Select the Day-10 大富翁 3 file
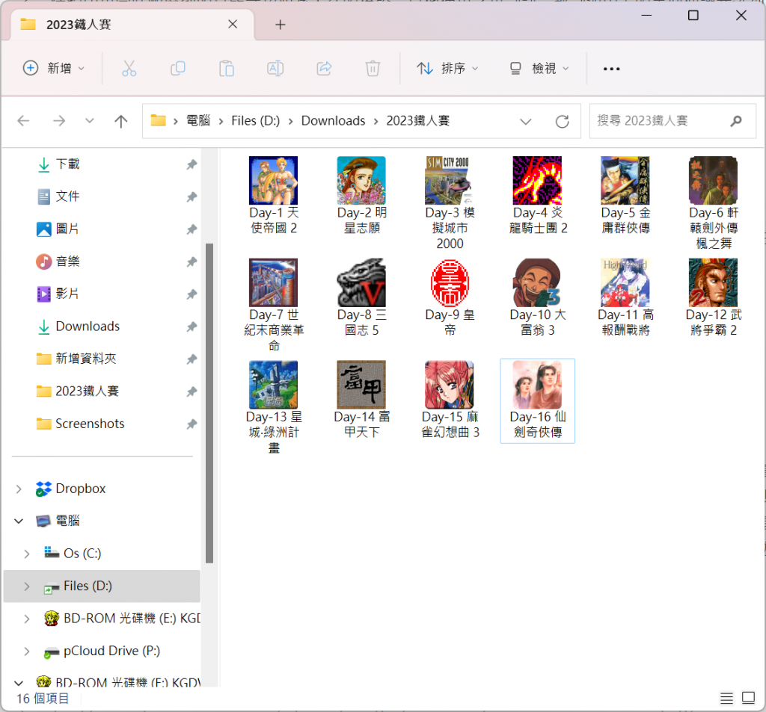Viewport: 766px width, 712px height. click(537, 297)
